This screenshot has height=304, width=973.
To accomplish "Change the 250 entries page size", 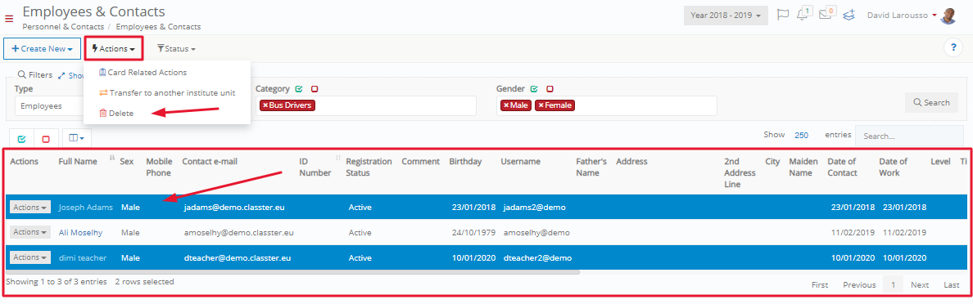I will 801,135.
